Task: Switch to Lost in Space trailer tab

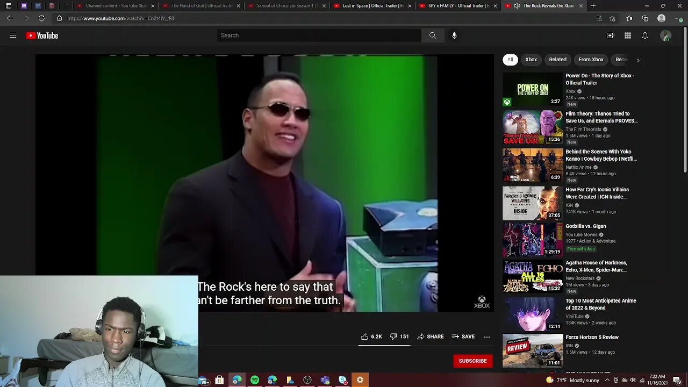Action: point(372,6)
